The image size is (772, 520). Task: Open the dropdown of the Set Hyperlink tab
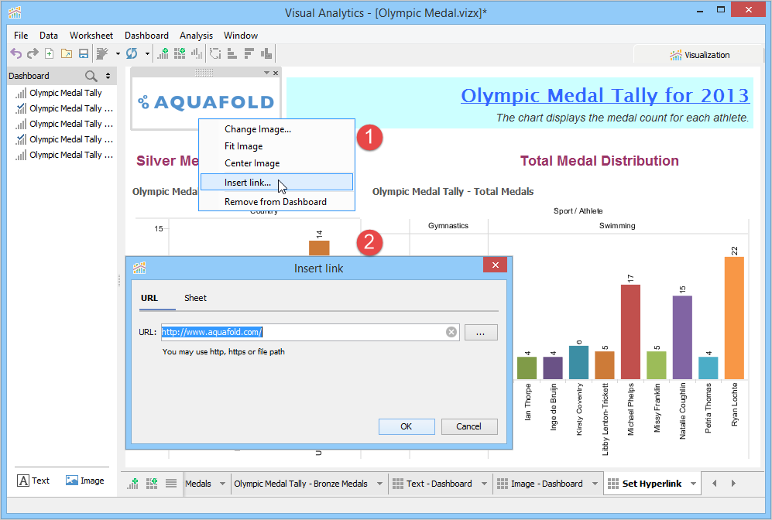(693, 484)
